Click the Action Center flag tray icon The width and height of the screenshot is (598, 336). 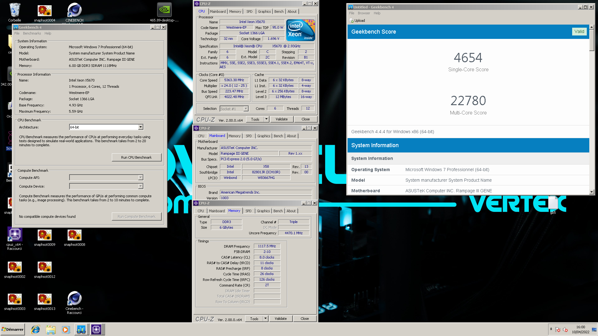pos(558,329)
